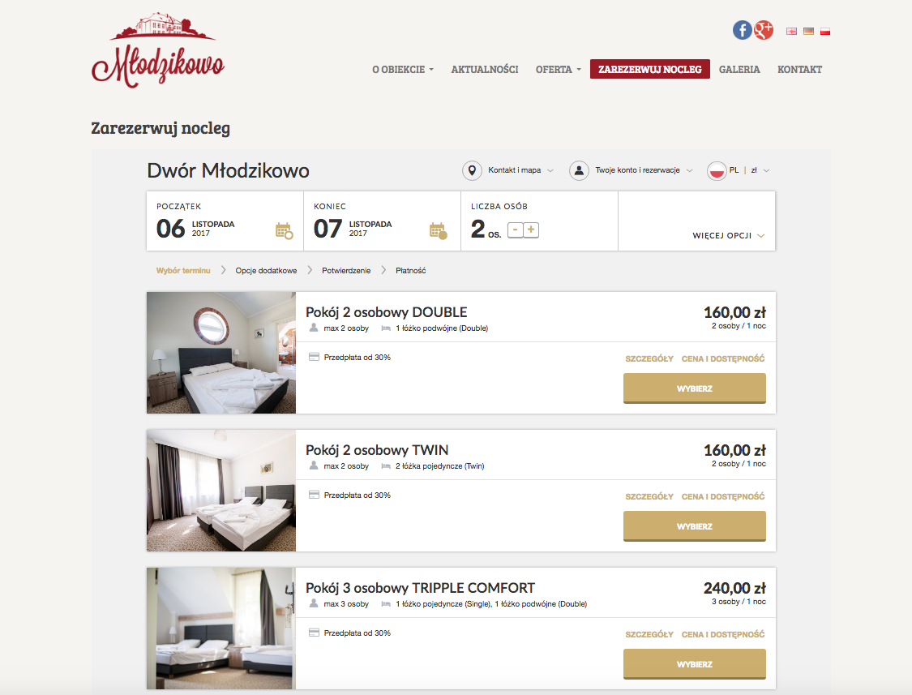The image size is (912, 695).
Task: Expand the Więcej opcji section
Action: pos(728,236)
